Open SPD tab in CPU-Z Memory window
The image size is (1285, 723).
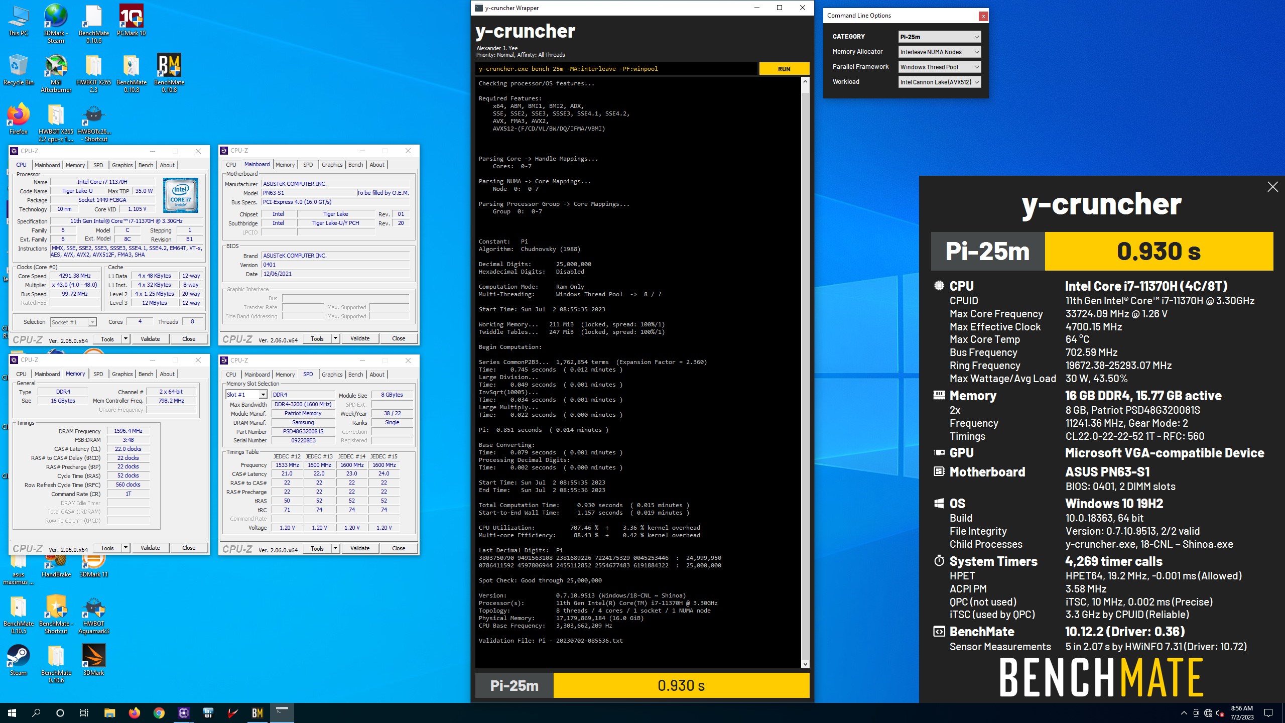(98, 374)
